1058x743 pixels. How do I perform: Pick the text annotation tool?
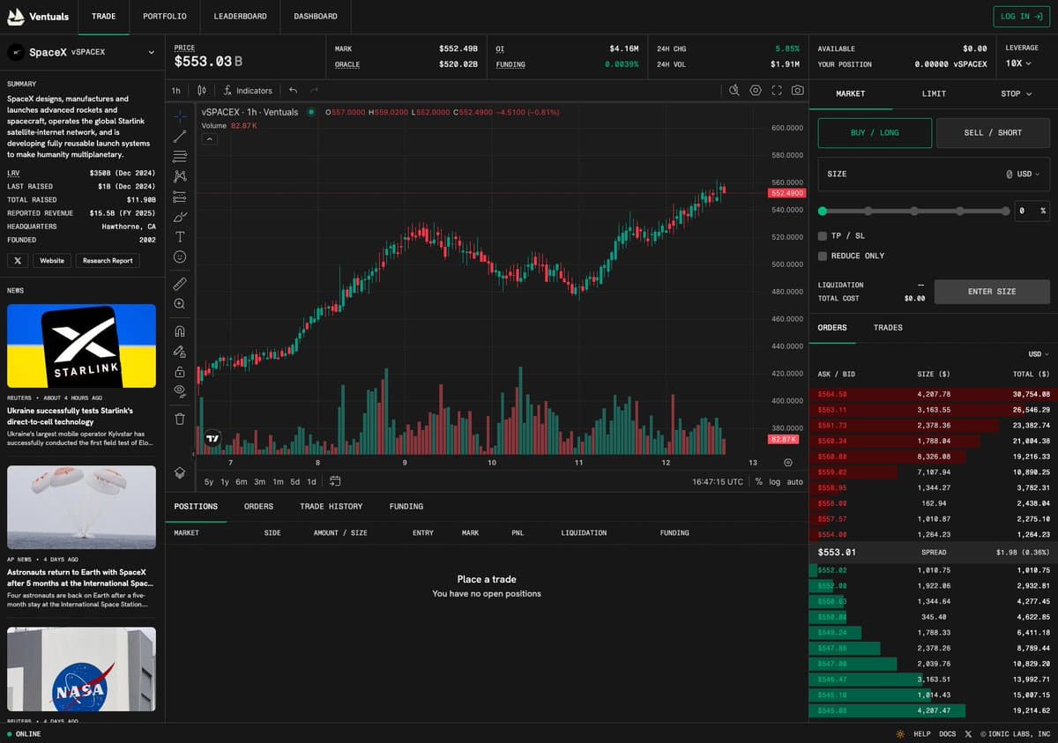pos(180,236)
